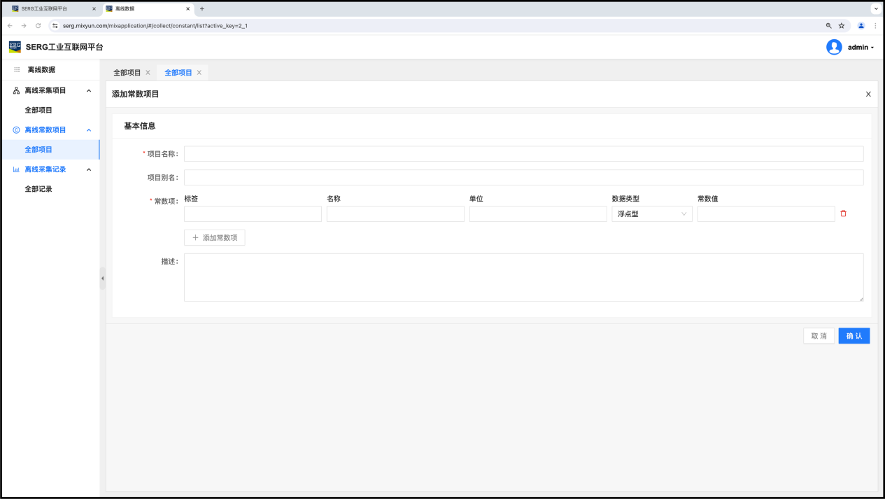Screen dimensions: 885x499
Task: Close the 添加常数项目 panel with X
Action: pyautogui.click(x=868, y=94)
